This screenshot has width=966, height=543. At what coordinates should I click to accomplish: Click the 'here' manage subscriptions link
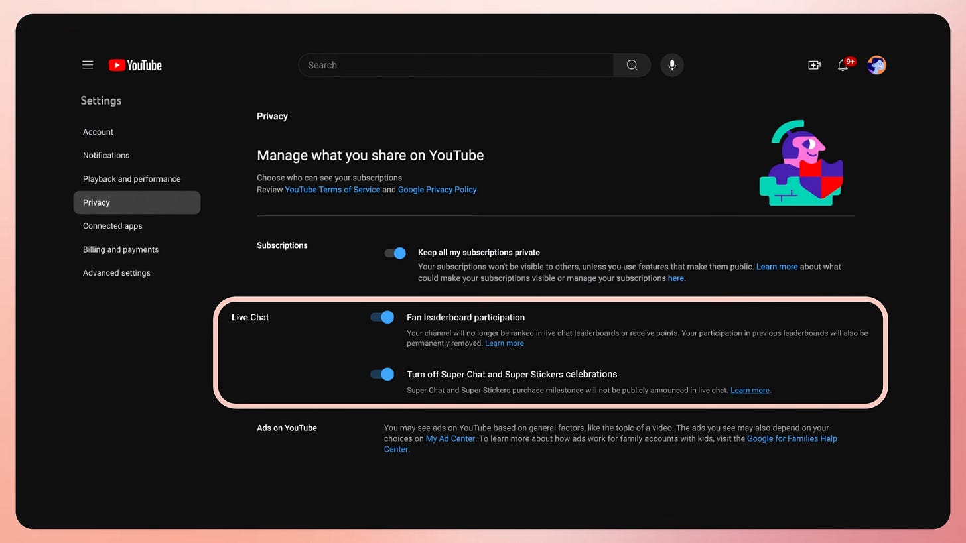675,278
